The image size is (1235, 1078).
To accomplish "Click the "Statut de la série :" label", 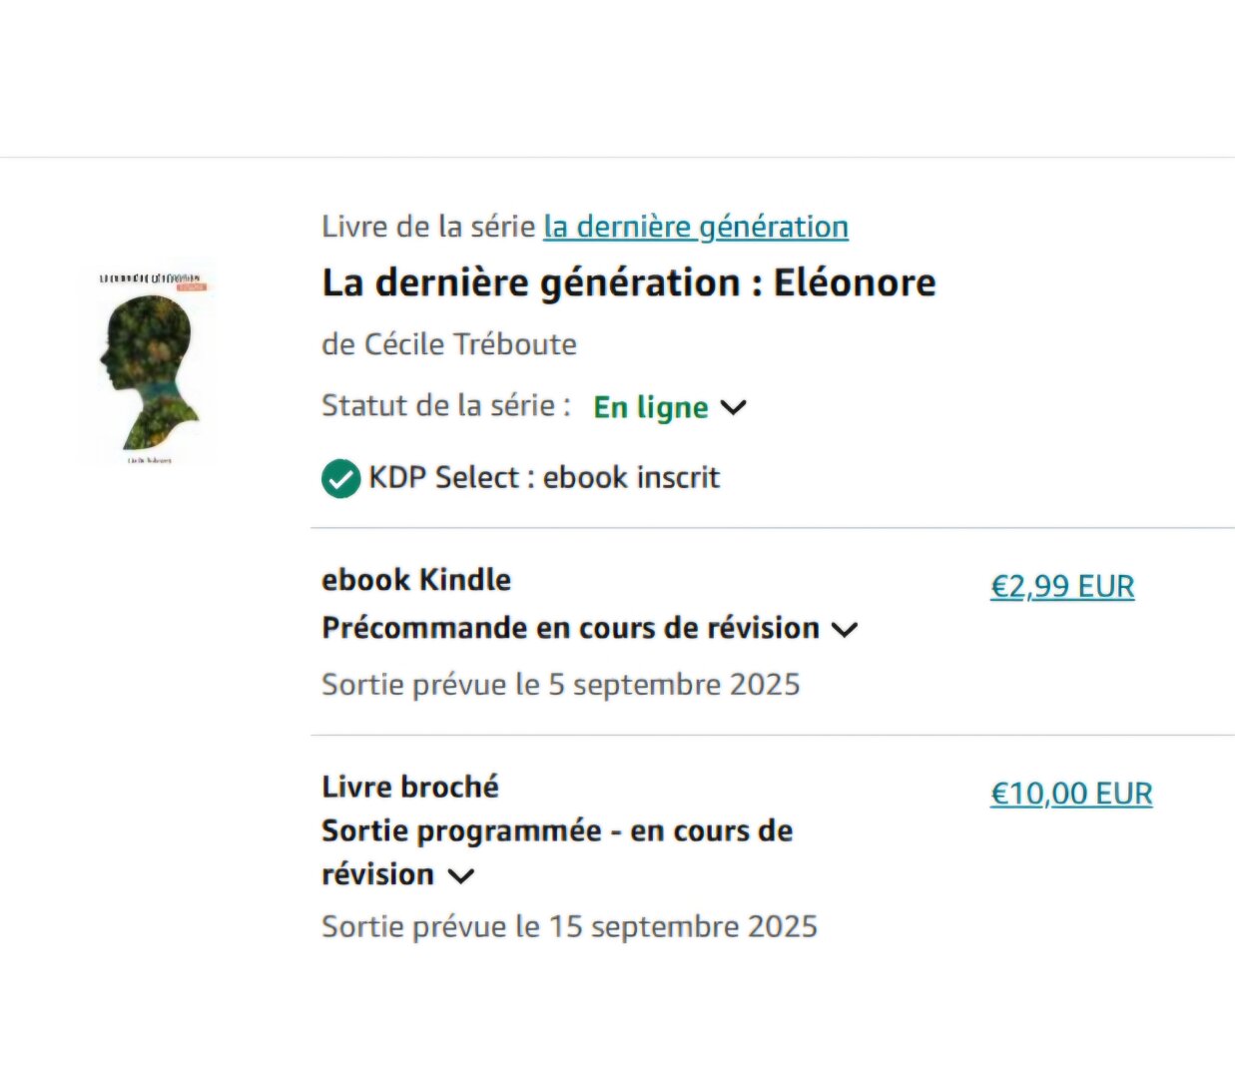I will pyautogui.click(x=446, y=406).
